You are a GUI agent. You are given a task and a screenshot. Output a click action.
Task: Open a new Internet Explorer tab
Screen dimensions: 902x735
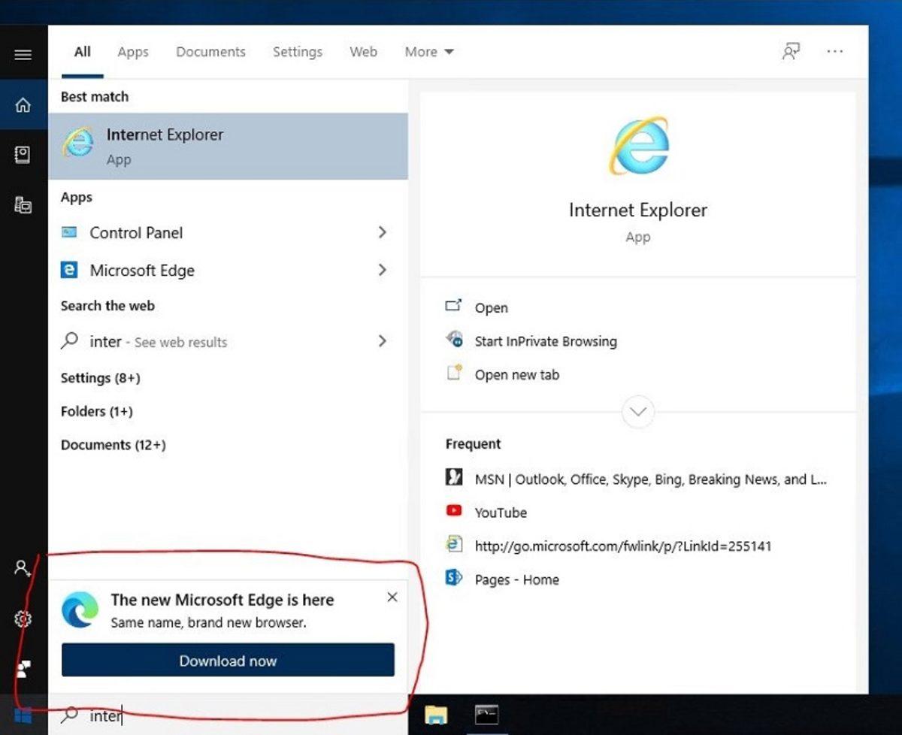coord(516,374)
